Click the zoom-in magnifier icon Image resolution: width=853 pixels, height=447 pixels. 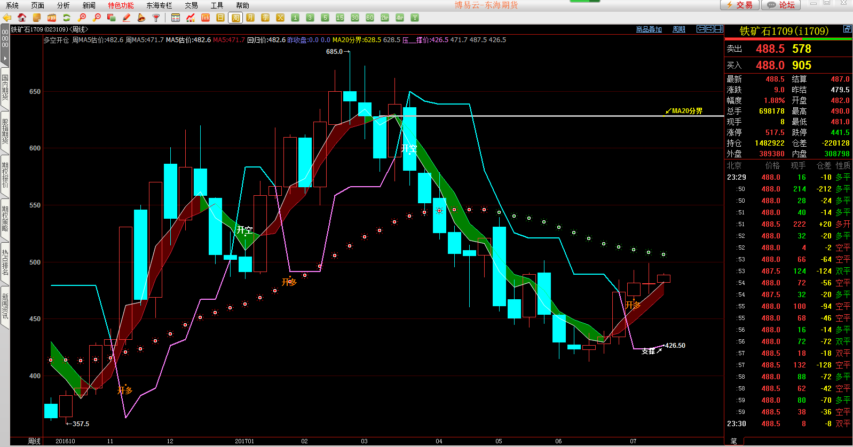tap(82, 18)
